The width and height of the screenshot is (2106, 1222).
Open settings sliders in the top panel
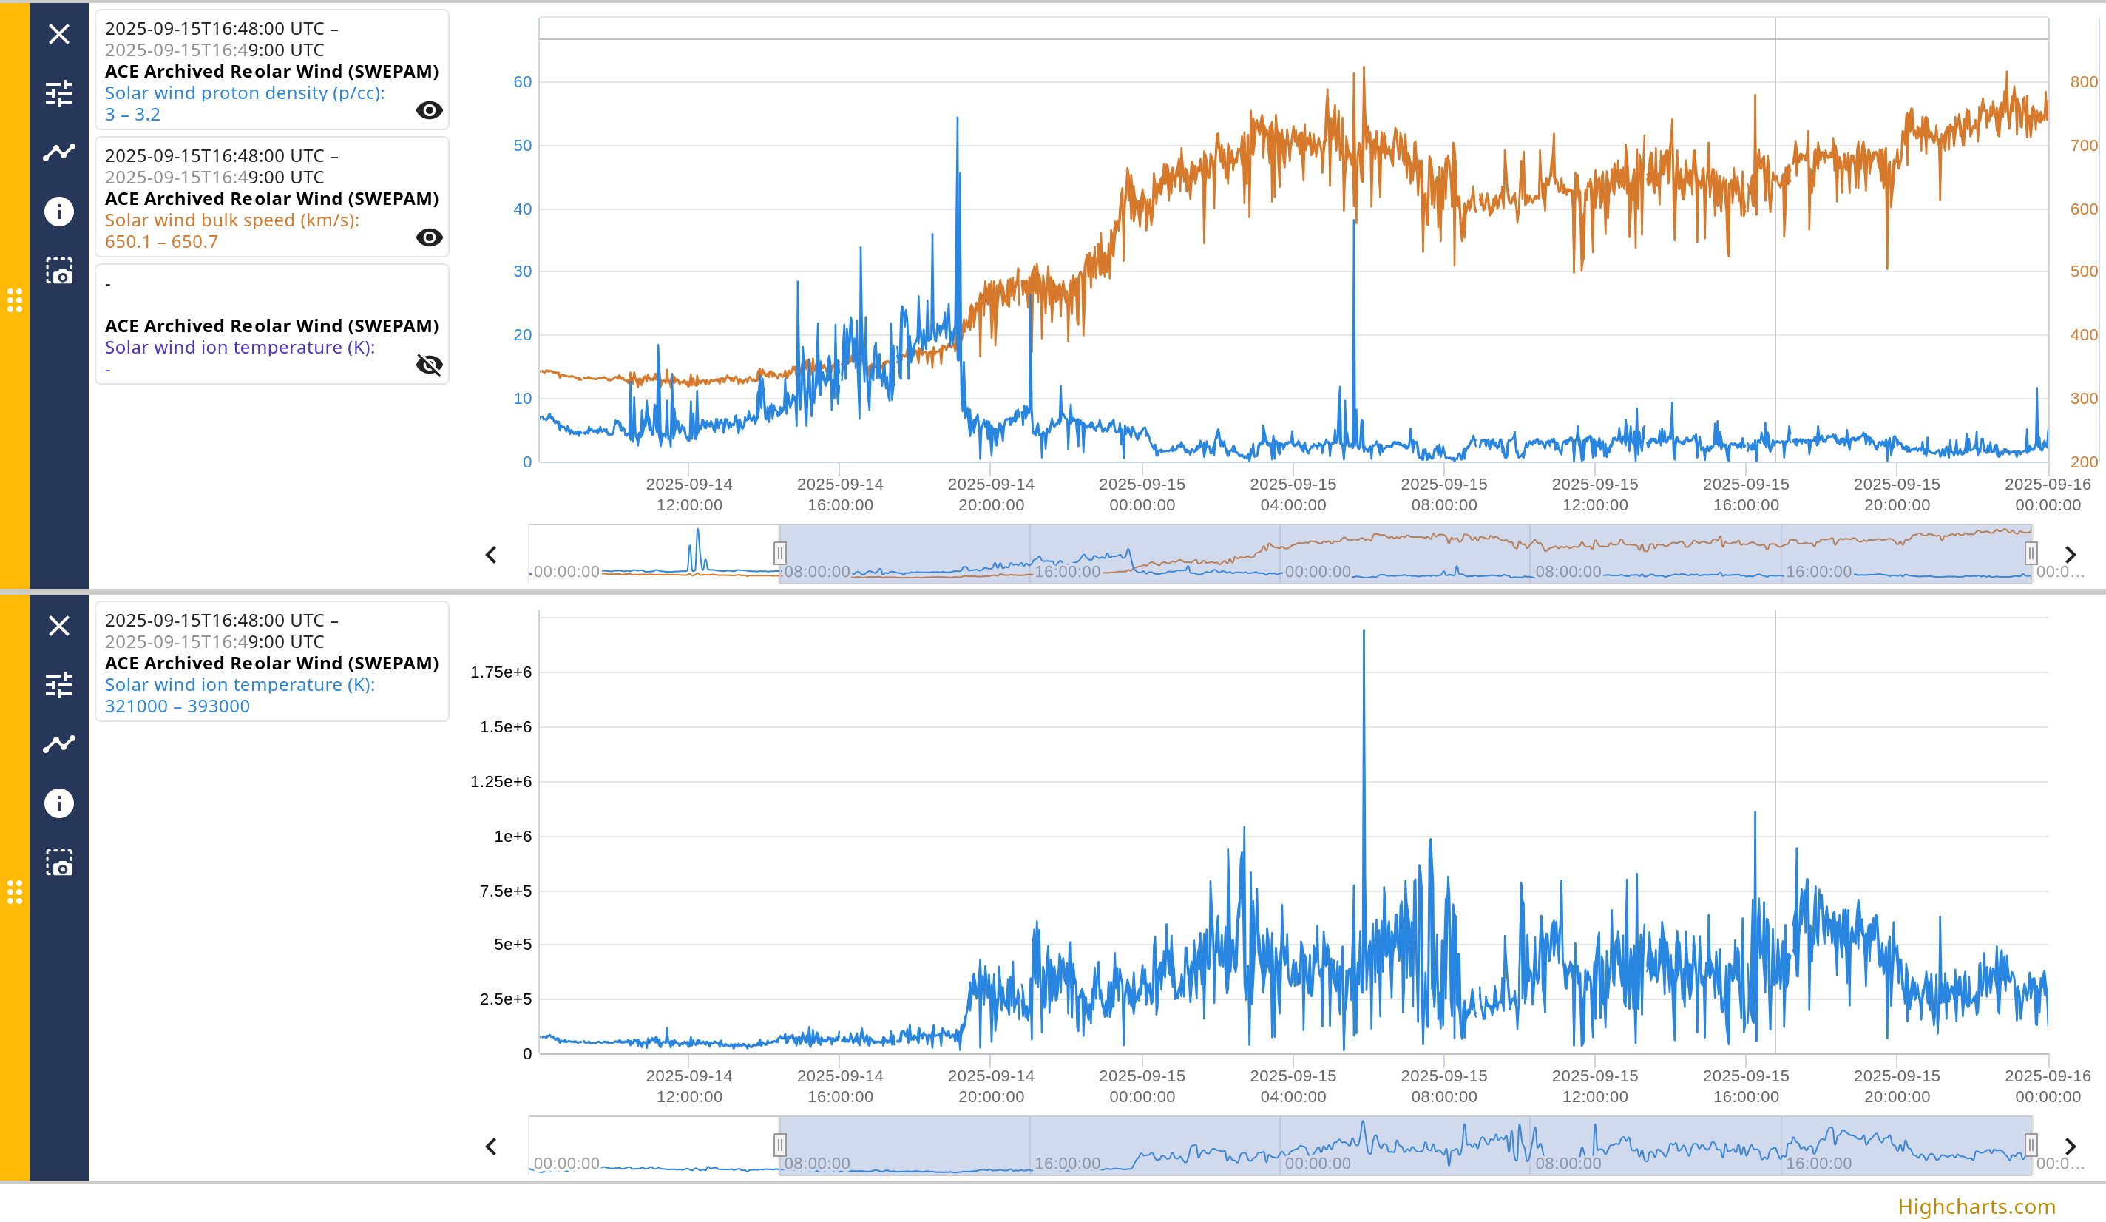click(58, 92)
